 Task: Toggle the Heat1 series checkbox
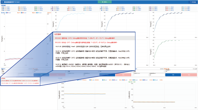[6, 13]
